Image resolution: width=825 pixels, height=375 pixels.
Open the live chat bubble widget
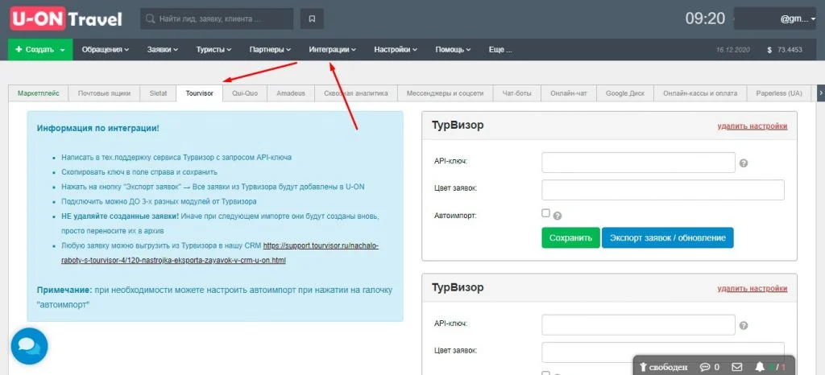[x=30, y=346]
